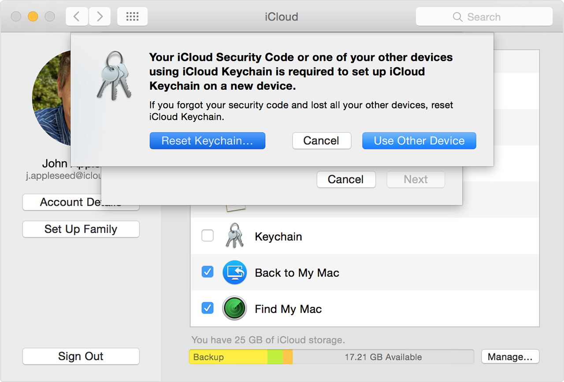Image resolution: width=564 pixels, height=382 pixels.
Task: Uncheck the Back to My Mac checkbox
Action: 208,272
